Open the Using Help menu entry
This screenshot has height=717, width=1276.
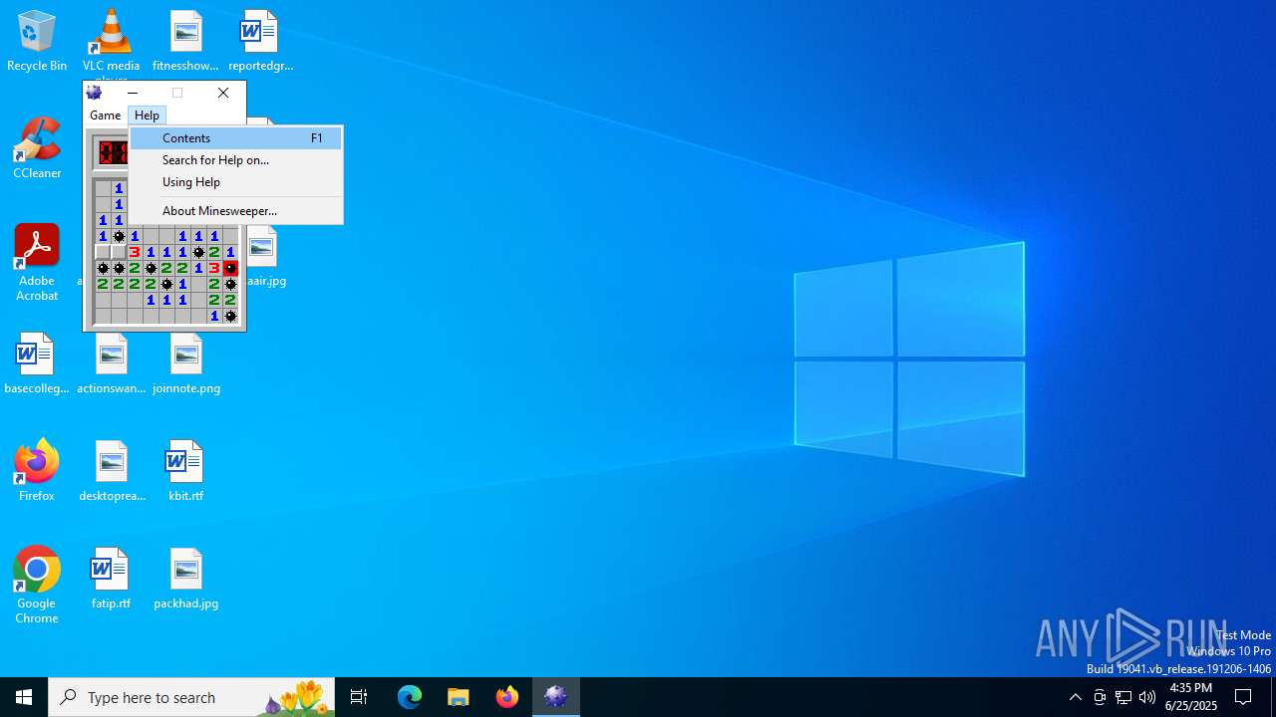pos(236,182)
